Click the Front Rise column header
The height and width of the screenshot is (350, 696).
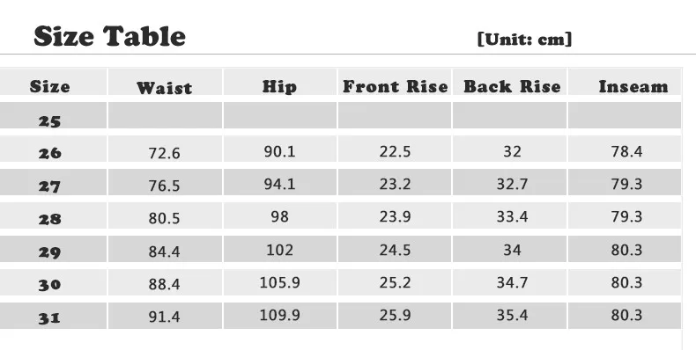395,86
